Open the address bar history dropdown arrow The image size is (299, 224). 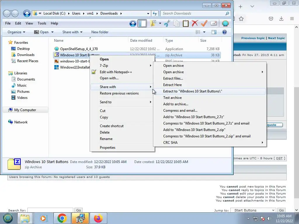(x=148, y=13)
